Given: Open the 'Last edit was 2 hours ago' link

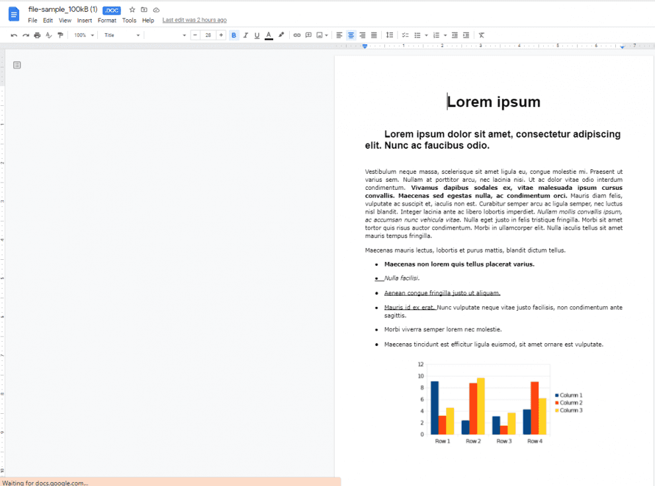Looking at the screenshot, I should pos(195,20).
